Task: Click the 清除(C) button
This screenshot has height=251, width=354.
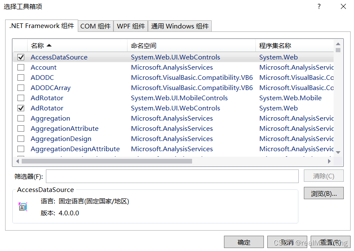Action: point(323,176)
